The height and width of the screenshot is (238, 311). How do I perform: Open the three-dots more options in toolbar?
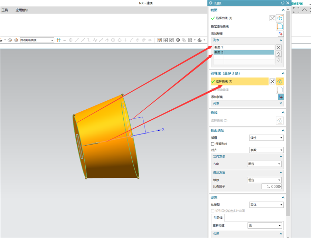(x=65, y=40)
